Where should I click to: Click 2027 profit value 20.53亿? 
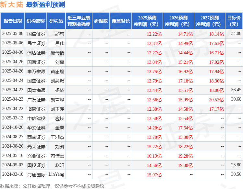coord(216,100)
